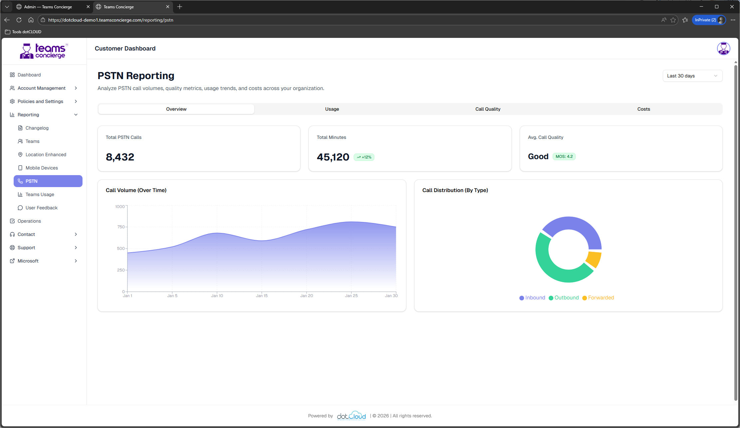Viewport: 740px width, 428px height.
Task: Select the Dashboard sidebar icon
Action: point(12,75)
